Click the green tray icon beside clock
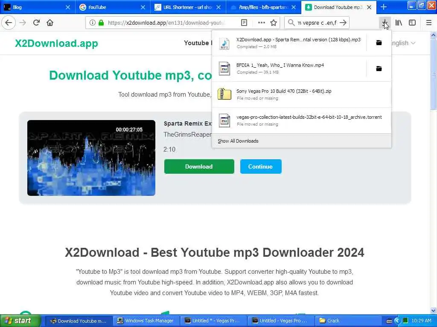This screenshot has height=327, width=437. pyautogui.click(x=405, y=321)
